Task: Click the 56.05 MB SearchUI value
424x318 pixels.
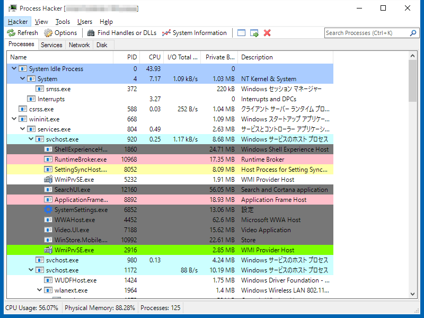Action: pyautogui.click(x=222, y=190)
